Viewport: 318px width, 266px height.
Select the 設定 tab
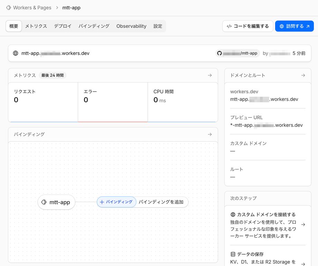(x=158, y=26)
